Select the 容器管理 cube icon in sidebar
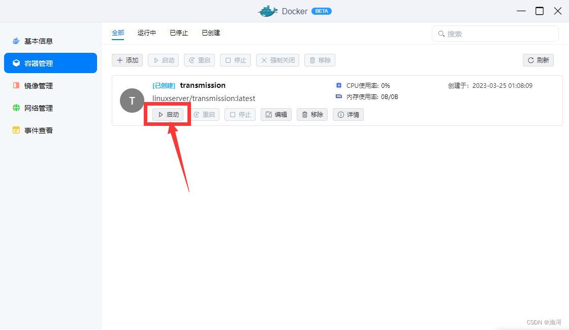The image size is (569, 330). point(15,63)
